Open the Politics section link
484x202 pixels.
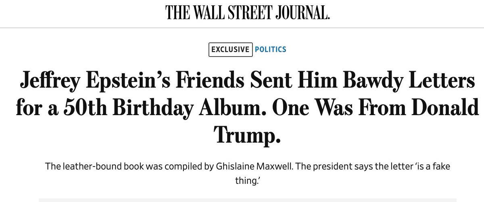pyautogui.click(x=270, y=50)
